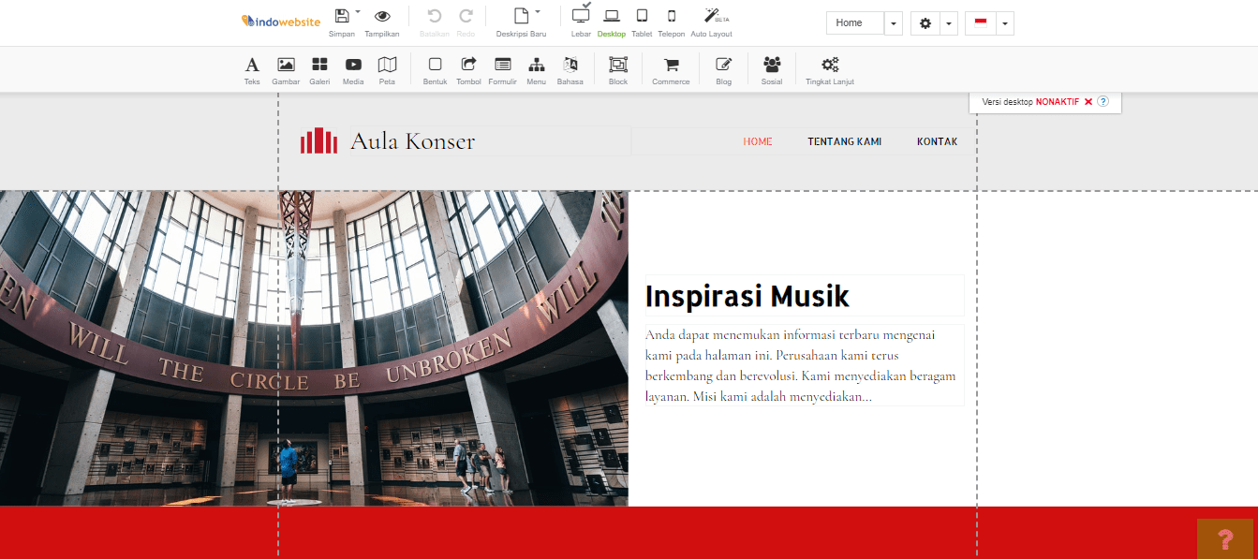
Task: Open the settings gear dropdown arrow
Action: (x=948, y=23)
